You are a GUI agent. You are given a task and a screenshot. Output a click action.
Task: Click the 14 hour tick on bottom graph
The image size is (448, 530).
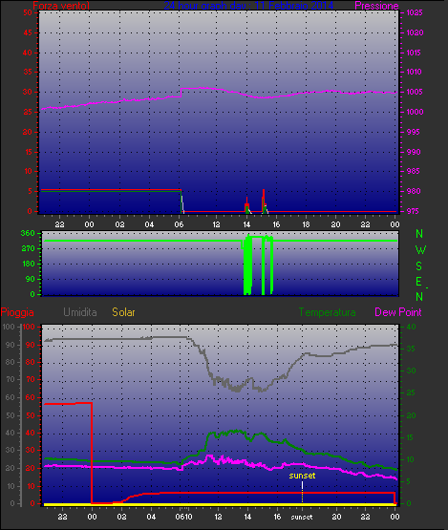pyautogui.click(x=247, y=517)
